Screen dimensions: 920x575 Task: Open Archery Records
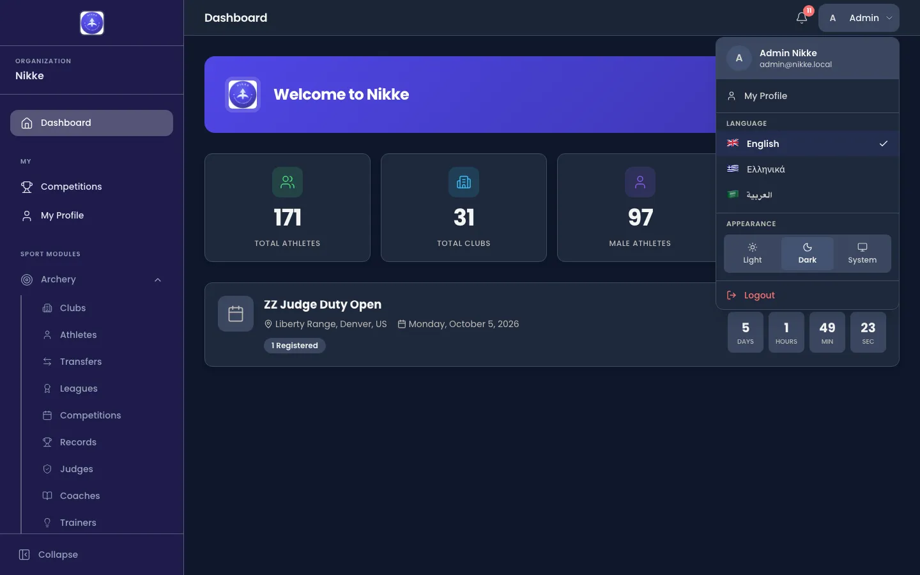[102, 442]
